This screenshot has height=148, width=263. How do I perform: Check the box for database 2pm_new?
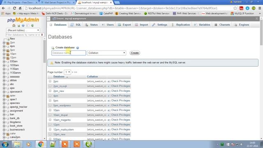click(x=50, y=91)
